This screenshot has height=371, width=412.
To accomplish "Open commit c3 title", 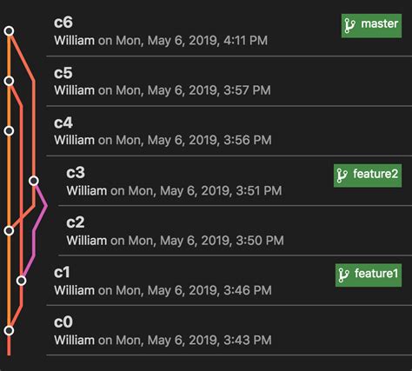I will (76, 173).
